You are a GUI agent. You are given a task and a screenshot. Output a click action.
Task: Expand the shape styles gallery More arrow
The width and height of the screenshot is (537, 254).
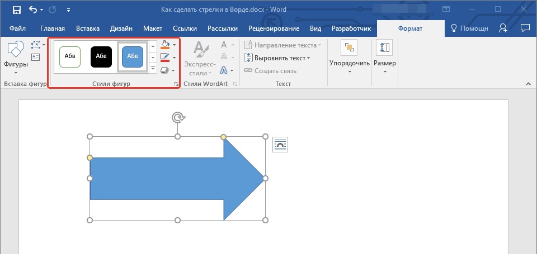pyautogui.click(x=153, y=69)
